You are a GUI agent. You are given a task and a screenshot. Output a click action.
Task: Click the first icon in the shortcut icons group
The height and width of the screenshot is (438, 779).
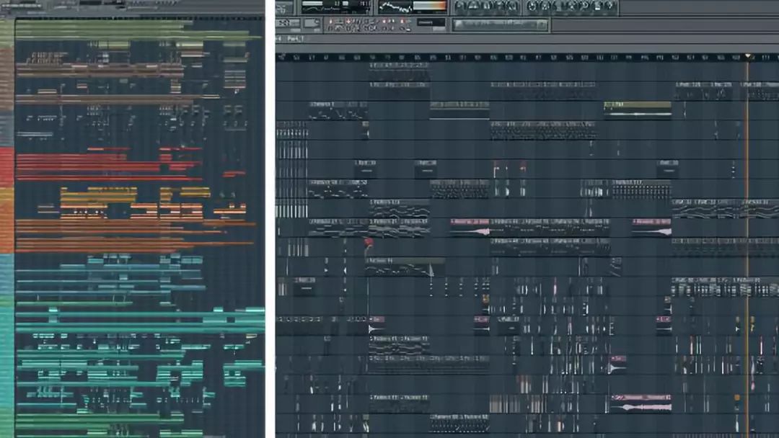pyautogui.click(x=460, y=6)
